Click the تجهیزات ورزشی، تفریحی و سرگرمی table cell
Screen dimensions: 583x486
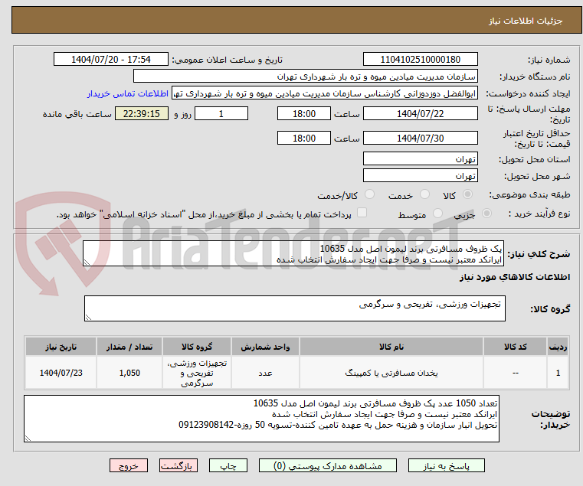pos(197,373)
